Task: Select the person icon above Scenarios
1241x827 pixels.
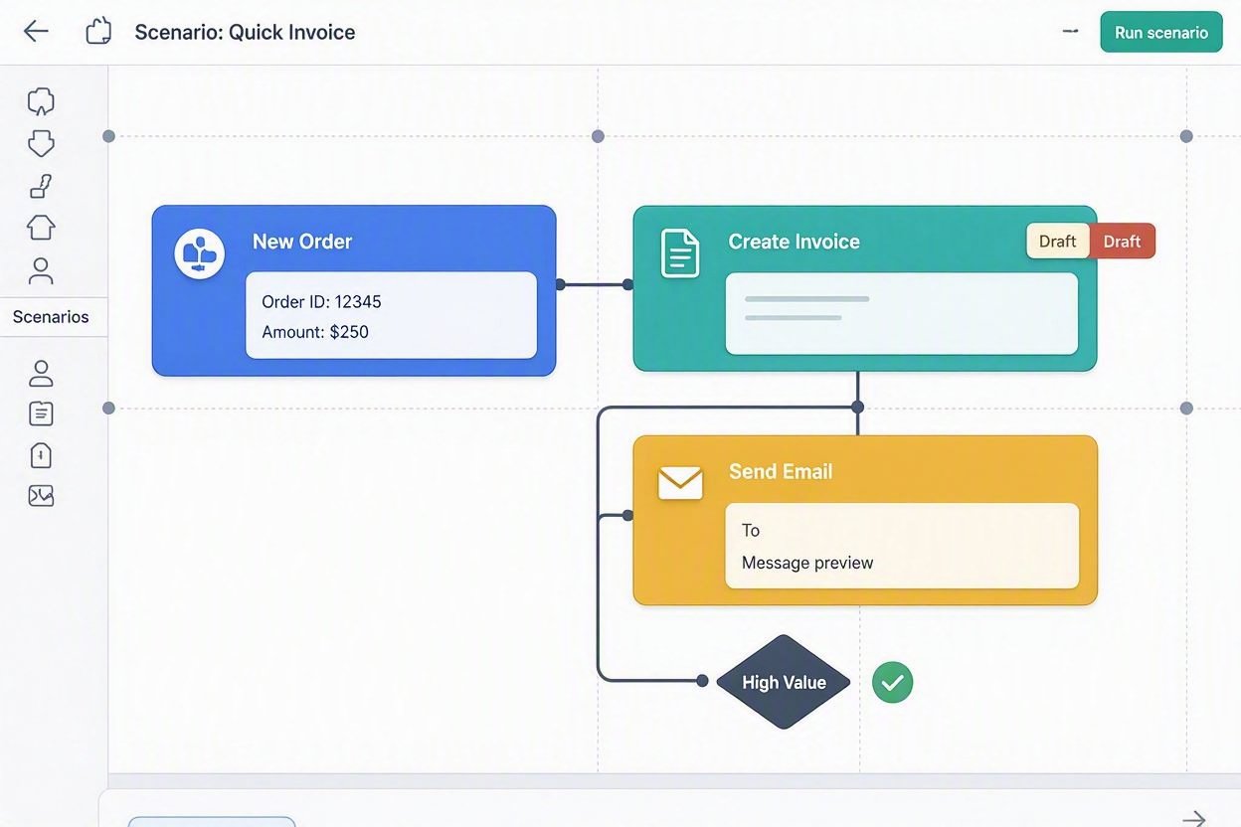Action: point(41,270)
